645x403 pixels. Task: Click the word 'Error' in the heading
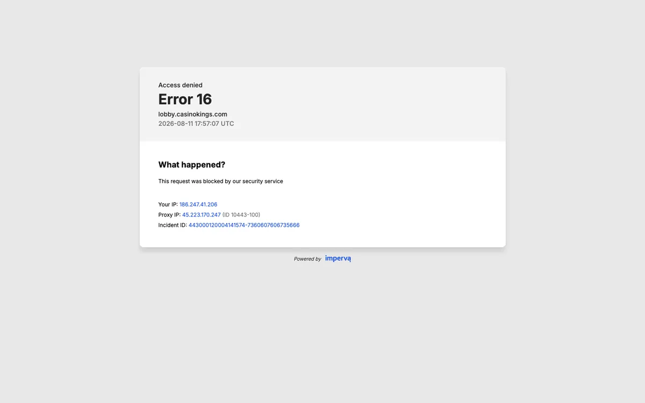coord(176,99)
